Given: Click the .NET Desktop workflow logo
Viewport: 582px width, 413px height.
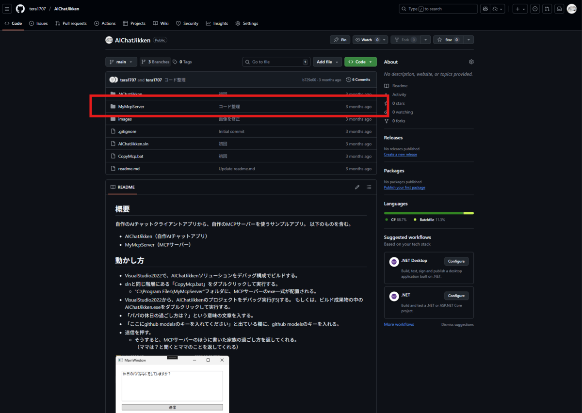Looking at the screenshot, I should (394, 262).
